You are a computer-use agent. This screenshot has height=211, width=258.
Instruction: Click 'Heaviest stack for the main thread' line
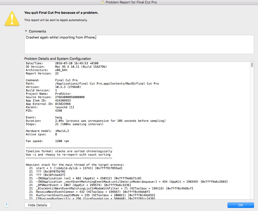75,165
